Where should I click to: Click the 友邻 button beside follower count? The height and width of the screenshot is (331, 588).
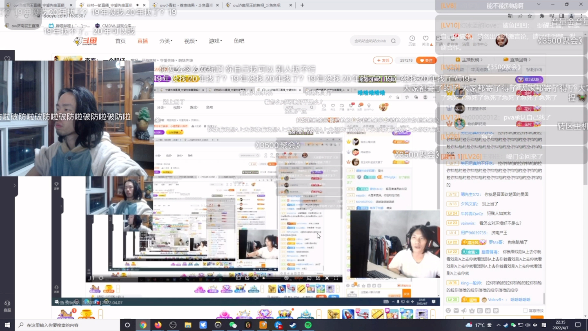click(383, 60)
